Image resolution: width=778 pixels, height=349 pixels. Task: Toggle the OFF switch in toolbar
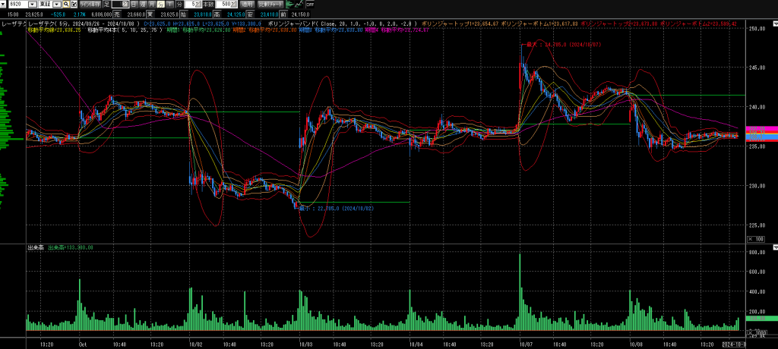click(309, 4)
